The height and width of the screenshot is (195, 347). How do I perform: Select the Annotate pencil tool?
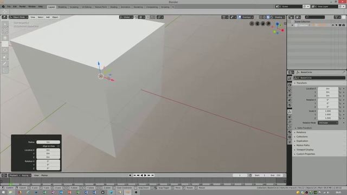[x=5, y=64]
